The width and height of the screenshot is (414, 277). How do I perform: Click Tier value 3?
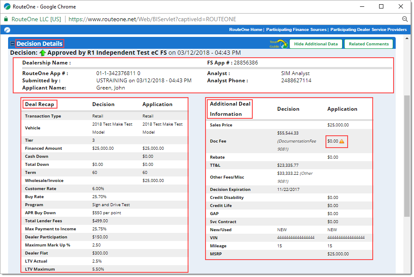(x=94, y=140)
